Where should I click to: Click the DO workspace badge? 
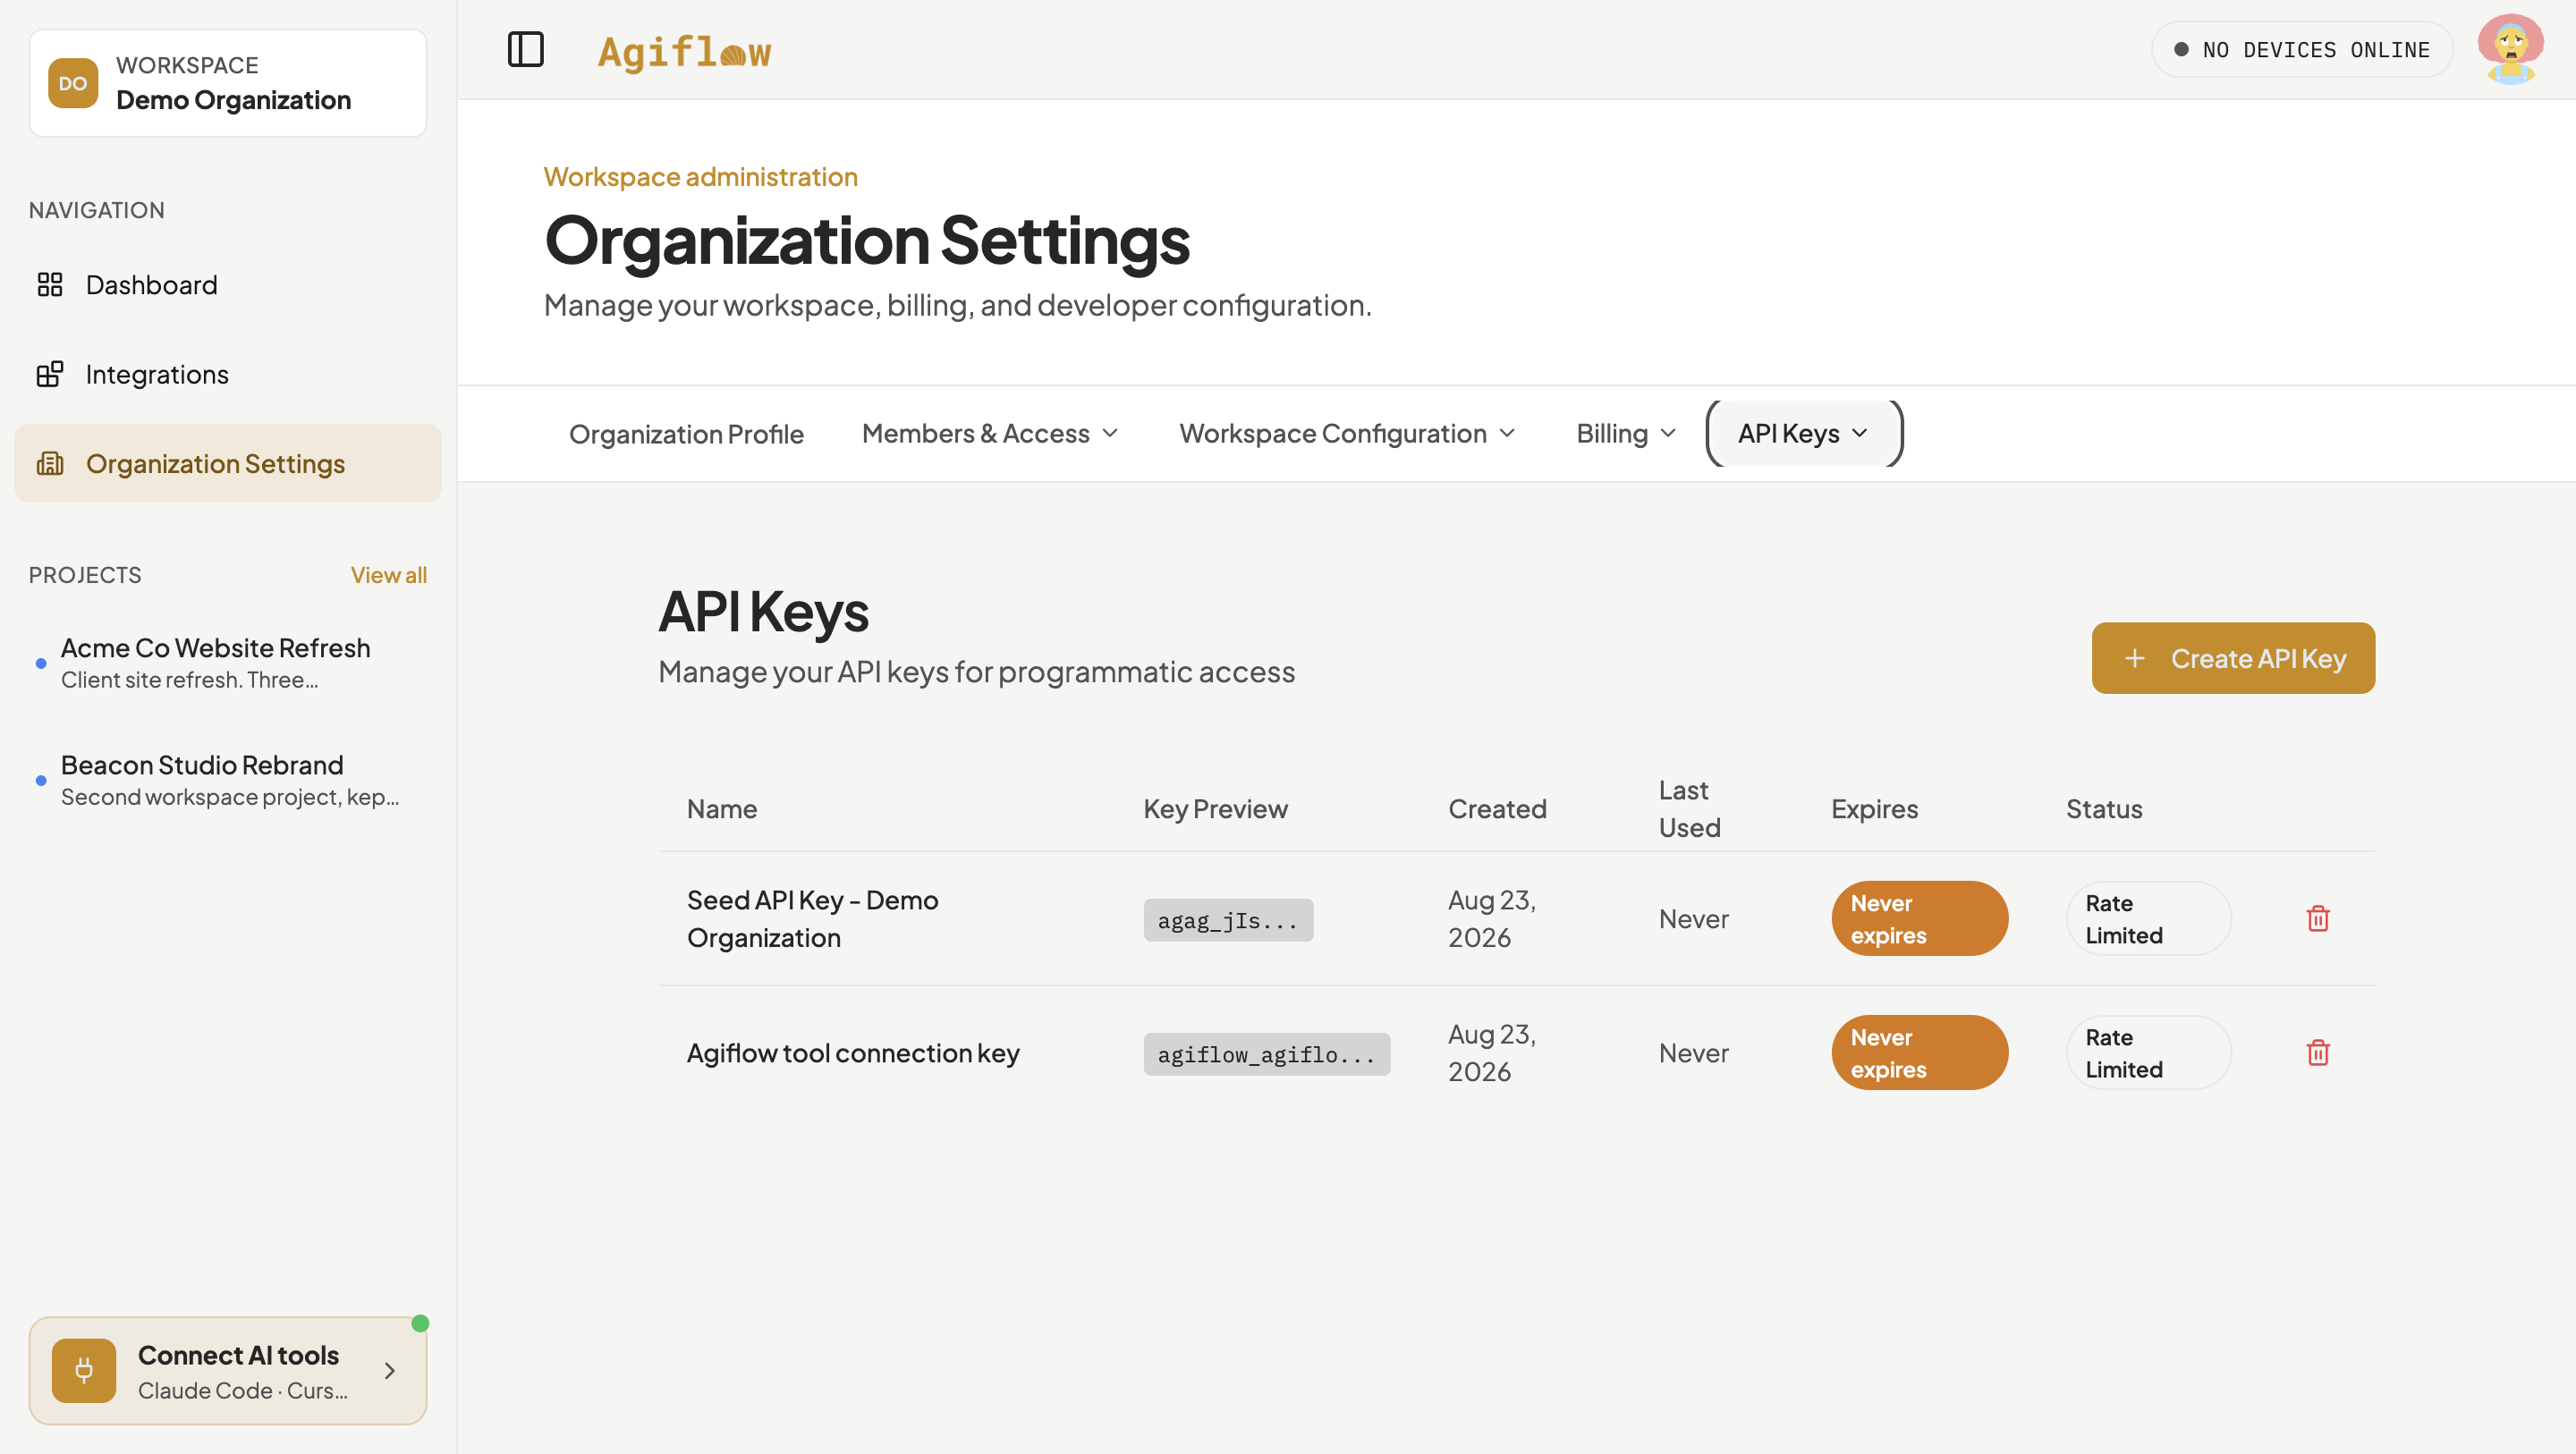pos(73,83)
